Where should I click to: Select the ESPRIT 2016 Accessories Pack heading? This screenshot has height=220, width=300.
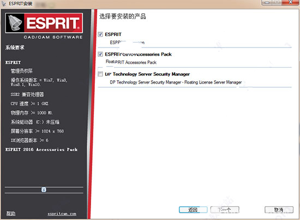coord(41,150)
